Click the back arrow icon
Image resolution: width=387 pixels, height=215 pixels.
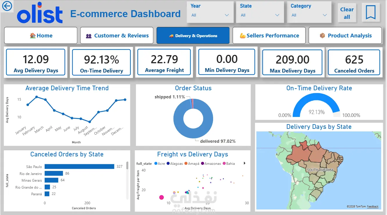point(7,6)
